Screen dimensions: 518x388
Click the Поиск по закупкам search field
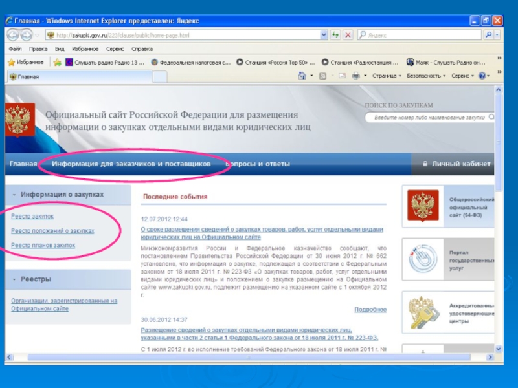(429, 118)
